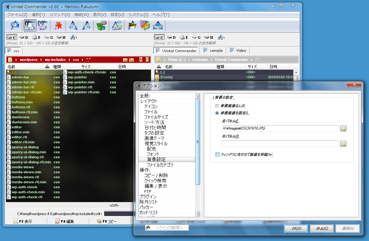Screen dimensions: 369x241
Task: Click the arrow before Prime (C:) in the right path
Action: (165, 60)
